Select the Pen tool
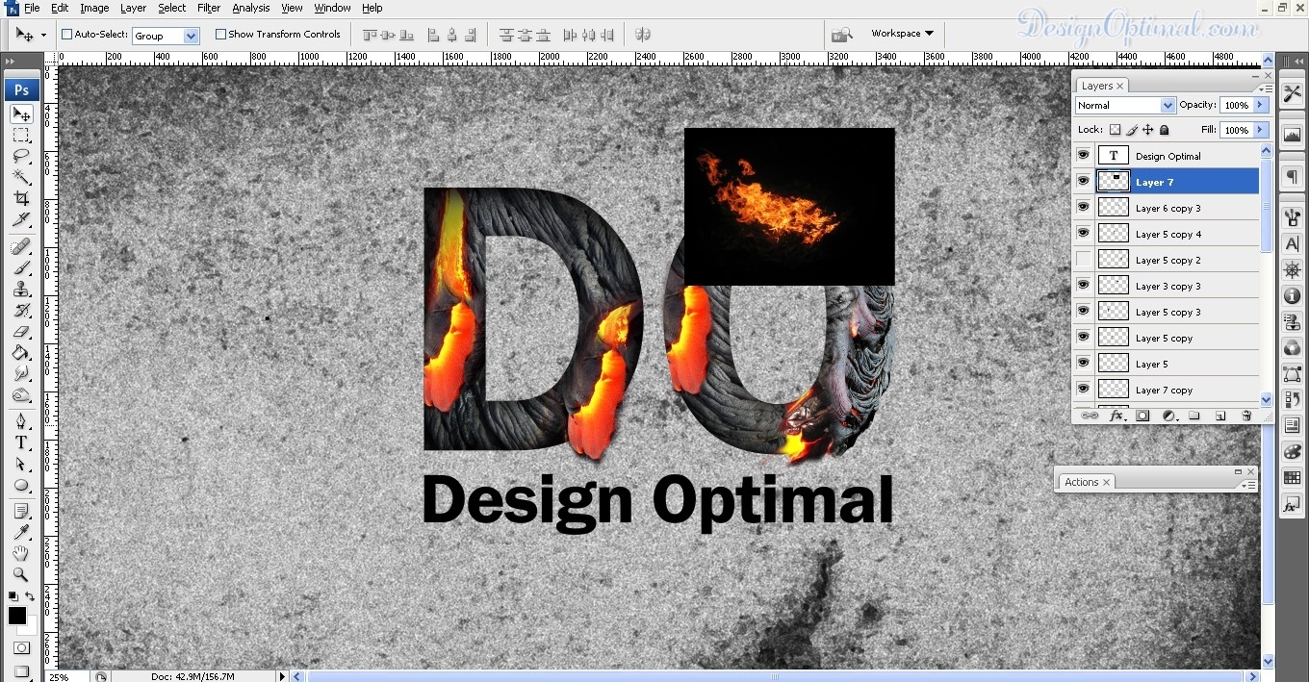Screen dimensions: 1309x682 click(x=21, y=421)
